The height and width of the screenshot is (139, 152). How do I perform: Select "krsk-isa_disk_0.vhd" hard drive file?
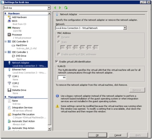pyautogui.click(x=27, y=48)
